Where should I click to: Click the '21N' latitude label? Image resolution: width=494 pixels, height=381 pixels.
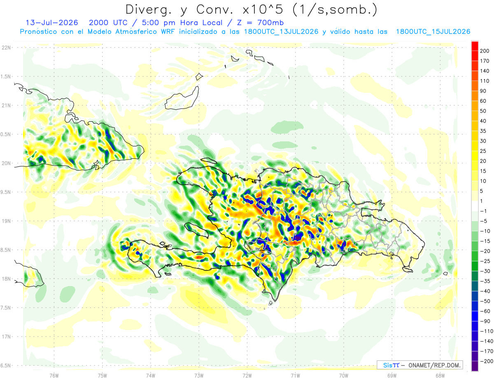[7, 105]
